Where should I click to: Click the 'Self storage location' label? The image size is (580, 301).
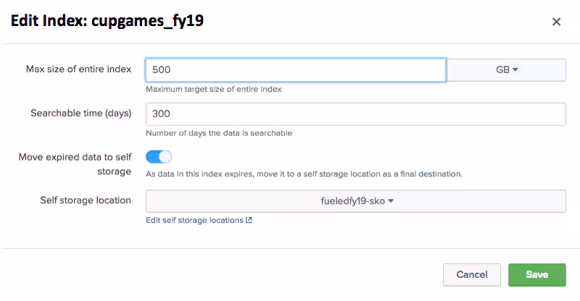86,200
